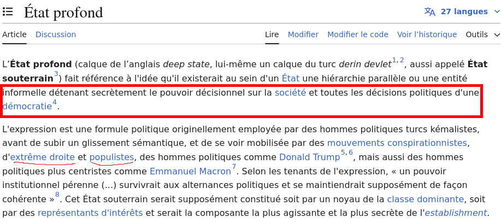501x223 pixels.
Task: Open the Emmanuel Macron link
Action: point(190,172)
